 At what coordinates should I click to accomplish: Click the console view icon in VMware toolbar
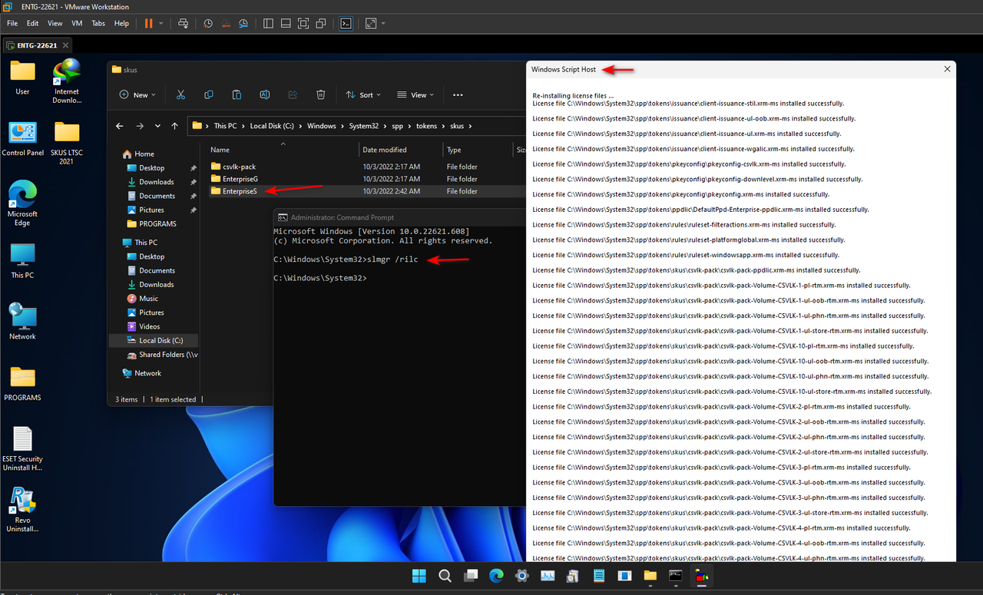(x=346, y=24)
